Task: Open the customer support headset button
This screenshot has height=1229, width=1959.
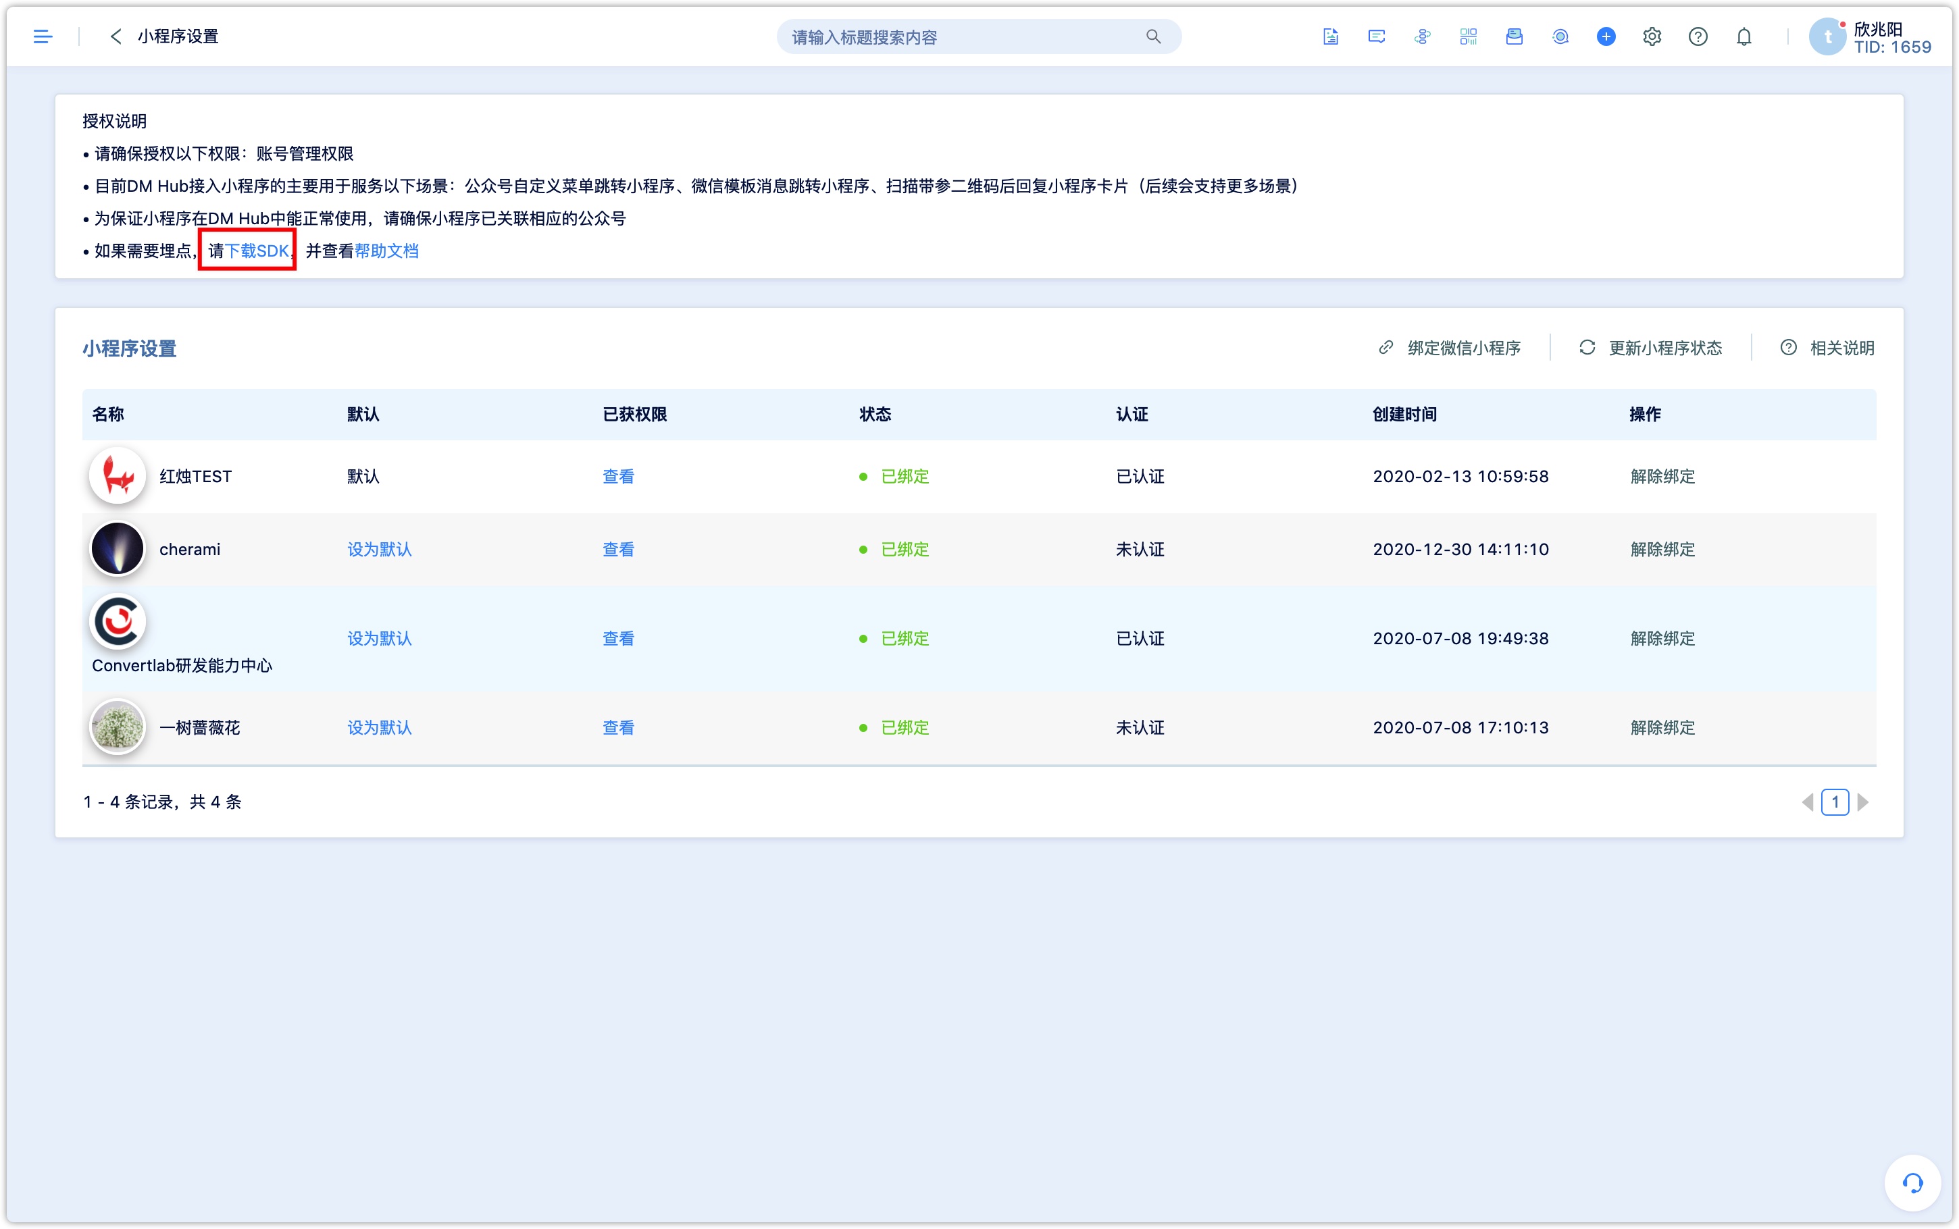Action: (1912, 1182)
